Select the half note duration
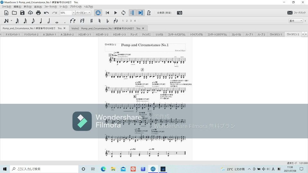This screenshot has width=308, height=173. click(49, 21)
